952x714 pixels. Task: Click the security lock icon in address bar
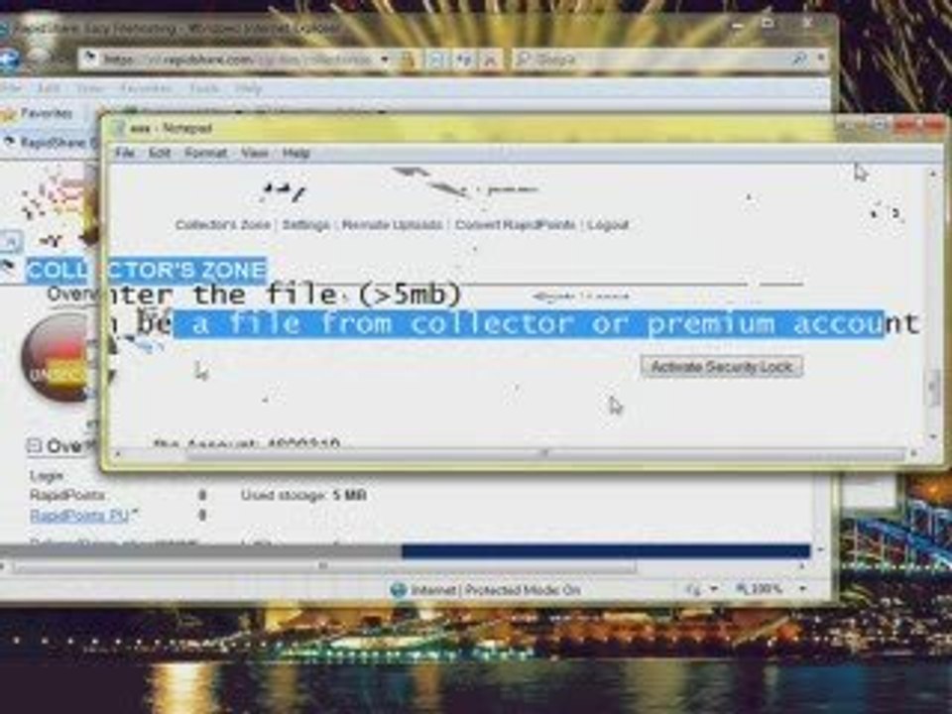point(407,59)
